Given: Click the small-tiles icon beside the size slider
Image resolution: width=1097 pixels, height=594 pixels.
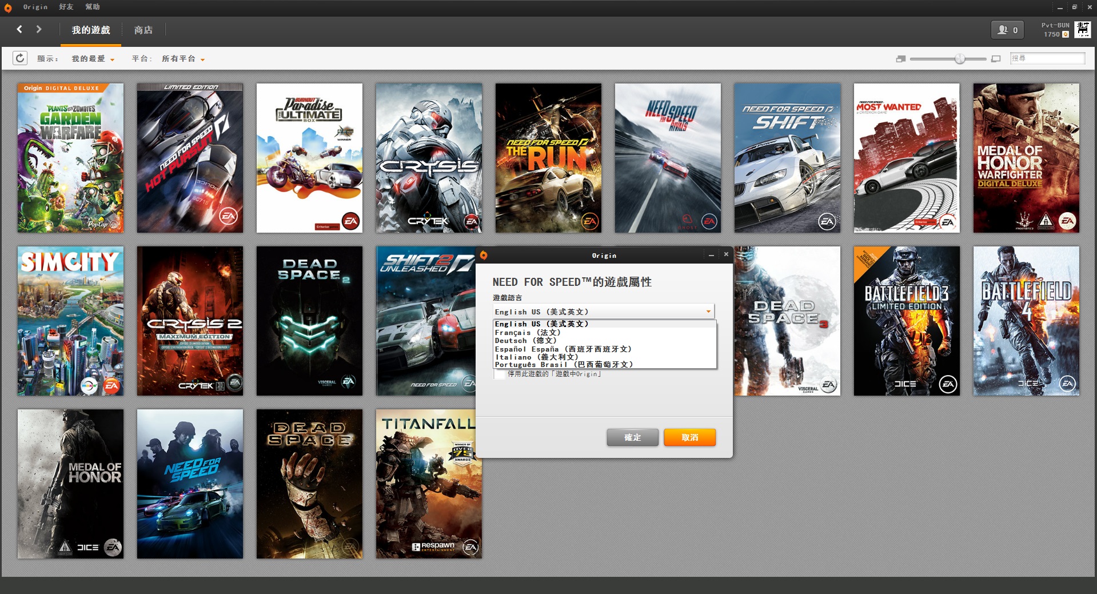Looking at the screenshot, I should coord(901,59).
